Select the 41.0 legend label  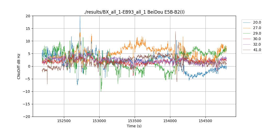point(257,50)
